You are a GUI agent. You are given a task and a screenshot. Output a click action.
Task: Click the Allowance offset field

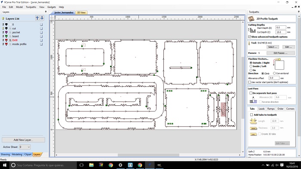[274, 78]
